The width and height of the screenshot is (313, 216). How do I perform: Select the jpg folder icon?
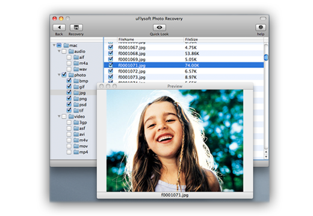coord(76,93)
